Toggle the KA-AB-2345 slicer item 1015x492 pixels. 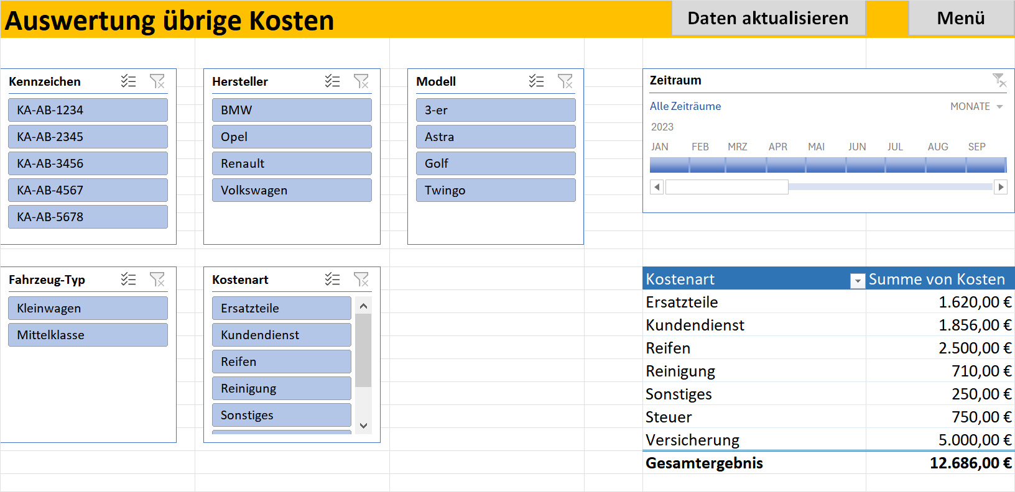tap(88, 137)
